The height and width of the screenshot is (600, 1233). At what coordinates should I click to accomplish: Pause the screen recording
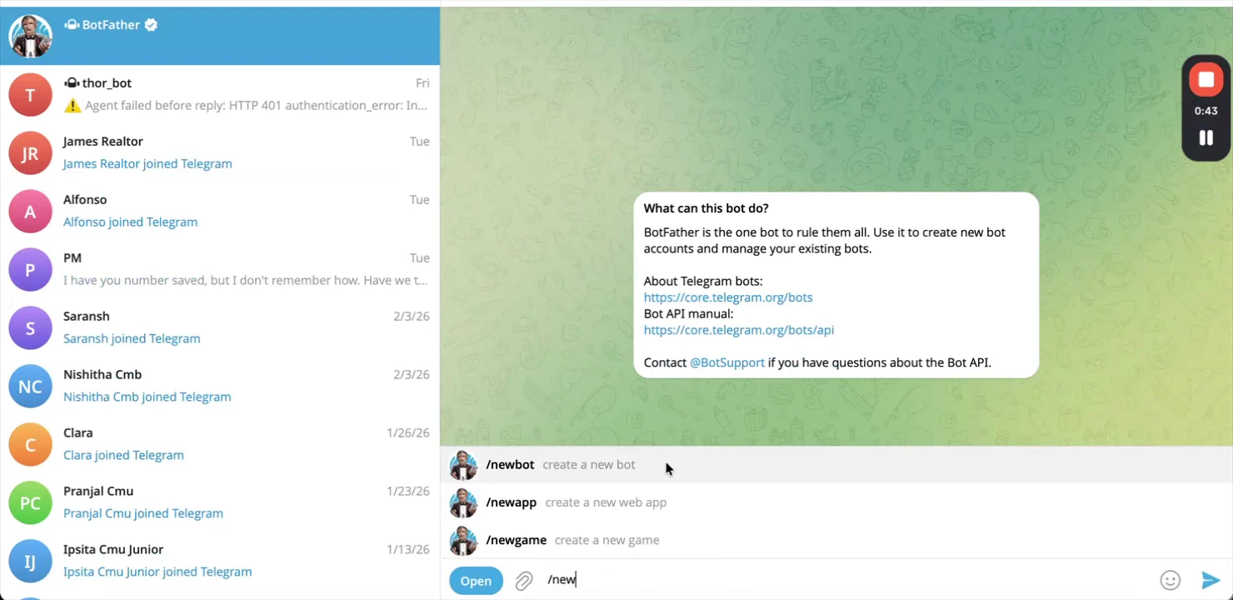tap(1206, 137)
